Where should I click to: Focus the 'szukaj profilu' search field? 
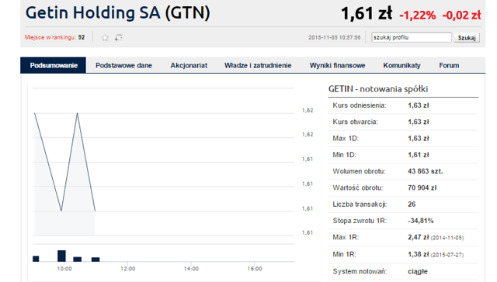(x=412, y=37)
